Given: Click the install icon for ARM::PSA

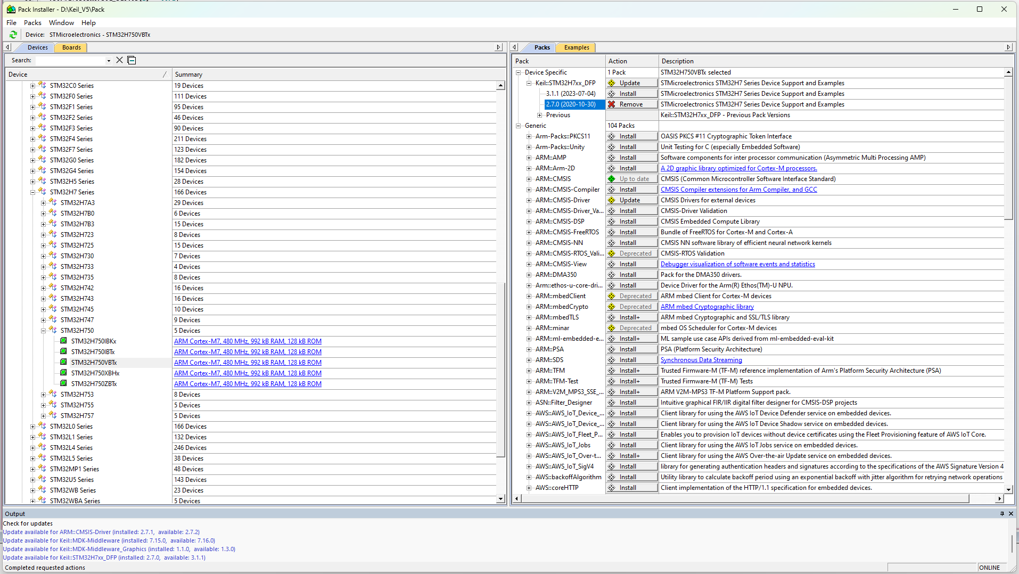Looking at the screenshot, I should 612,349.
